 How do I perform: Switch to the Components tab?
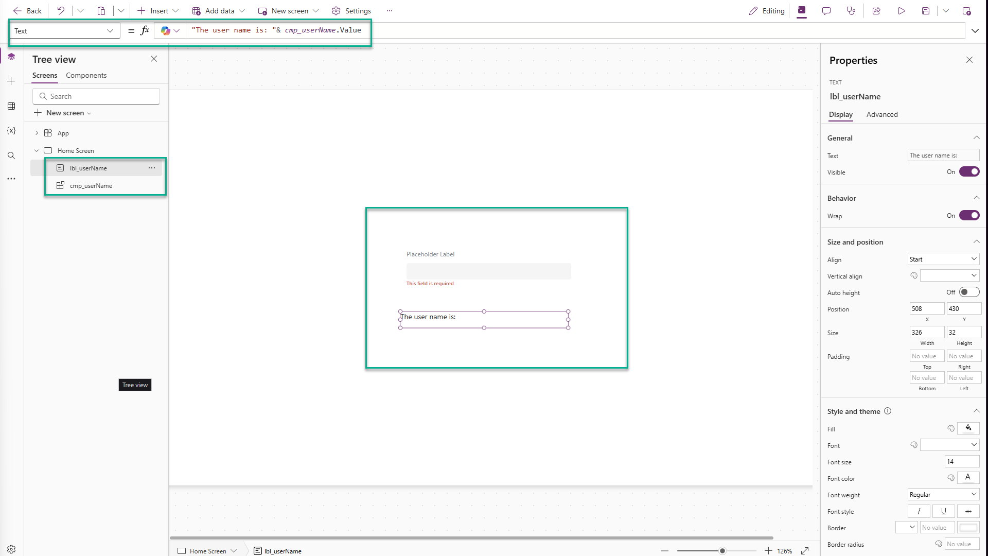[86, 75]
